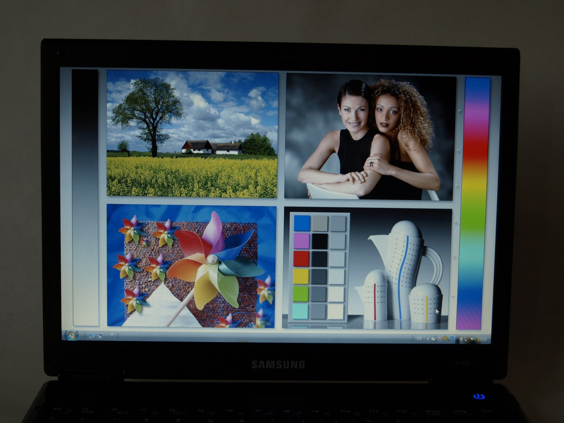Open the Windows Start menu orb
564x423 pixels.
pos(71,335)
